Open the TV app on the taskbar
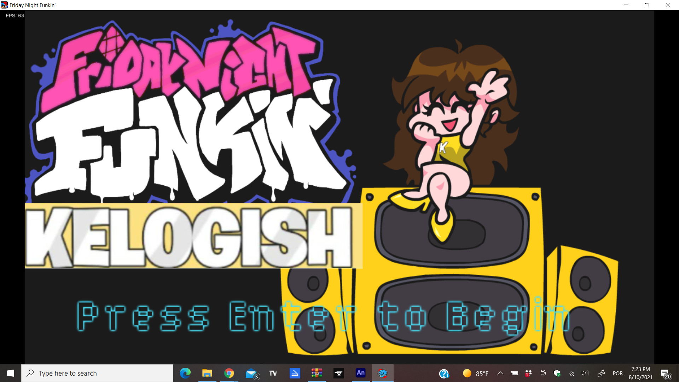Screen dimensions: 679x382 click(x=273, y=373)
